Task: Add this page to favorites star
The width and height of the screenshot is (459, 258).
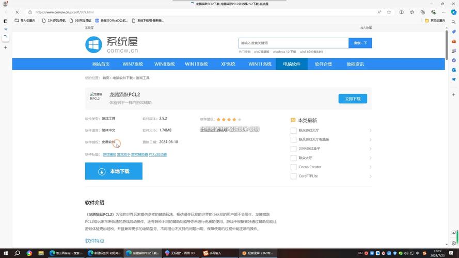Action: [x=389, y=12]
